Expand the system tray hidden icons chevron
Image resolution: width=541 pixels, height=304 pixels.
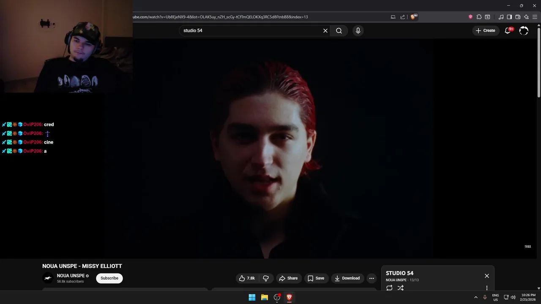(476, 297)
